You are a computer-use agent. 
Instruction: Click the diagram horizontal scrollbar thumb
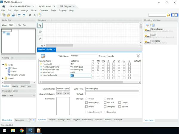[x=59, y=45]
